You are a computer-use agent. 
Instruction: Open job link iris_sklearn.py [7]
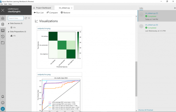pos(152,13)
